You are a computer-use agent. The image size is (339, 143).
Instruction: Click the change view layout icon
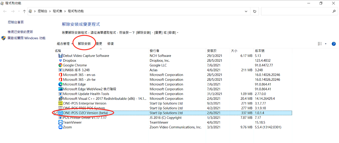point(320,44)
